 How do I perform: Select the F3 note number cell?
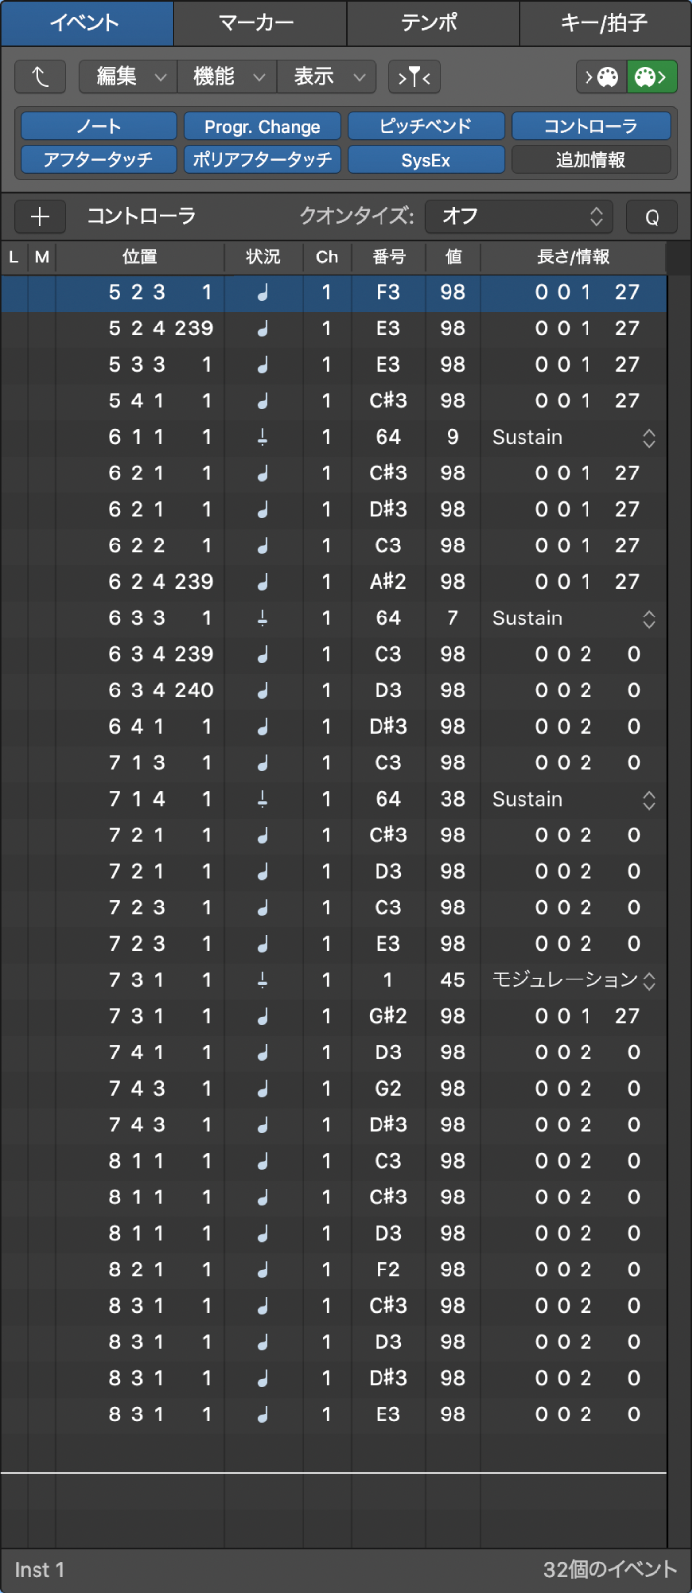pyautogui.click(x=388, y=293)
